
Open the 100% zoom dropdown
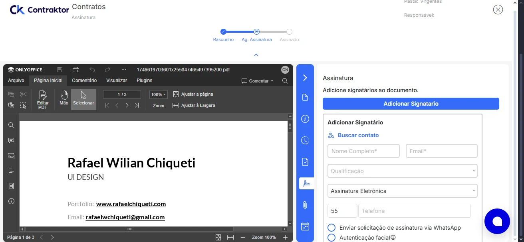tap(159, 94)
